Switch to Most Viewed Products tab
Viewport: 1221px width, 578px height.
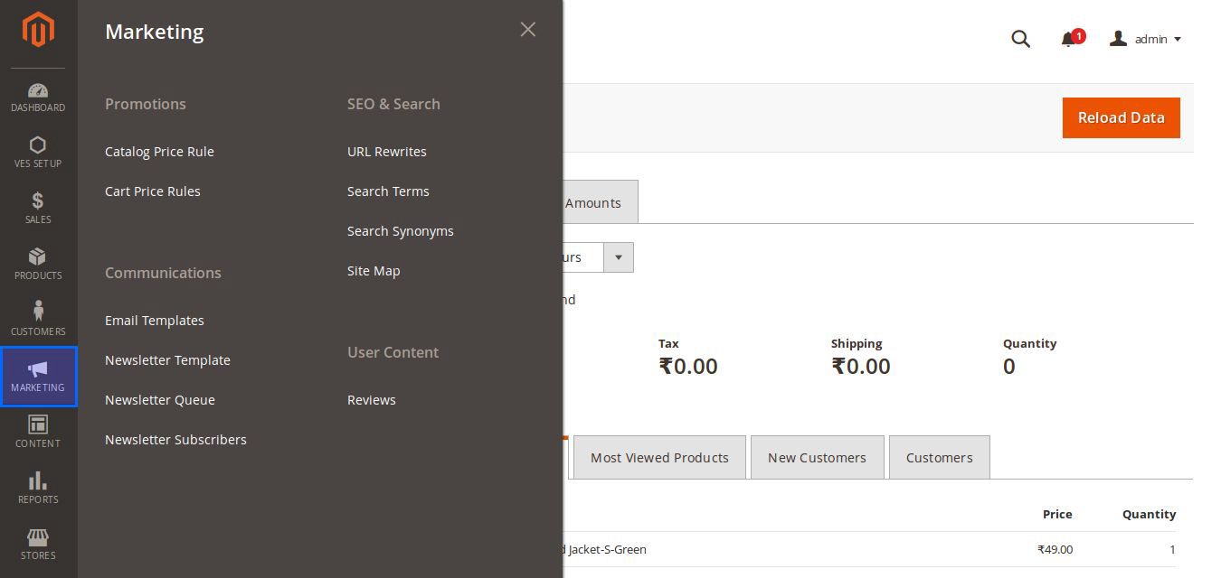click(659, 458)
